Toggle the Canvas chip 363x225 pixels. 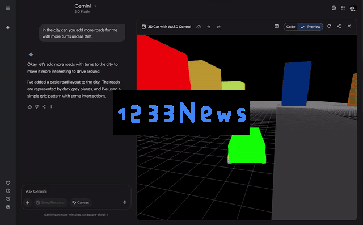click(x=81, y=202)
